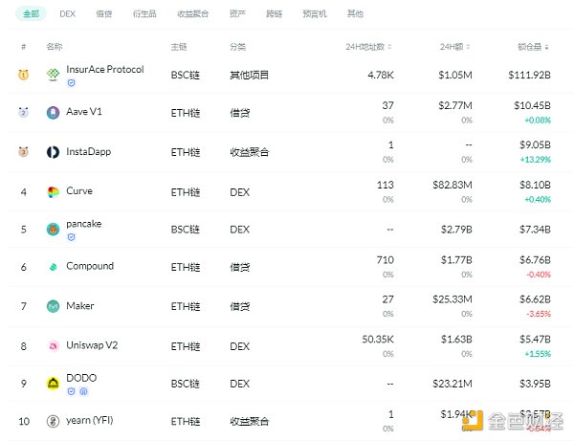Sort by 24H额 column
This screenshot has width=574, height=441.
456,46
